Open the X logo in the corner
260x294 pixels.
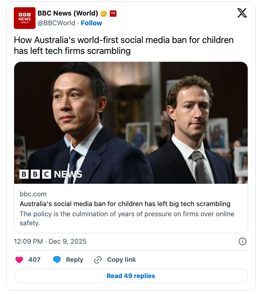point(242,13)
